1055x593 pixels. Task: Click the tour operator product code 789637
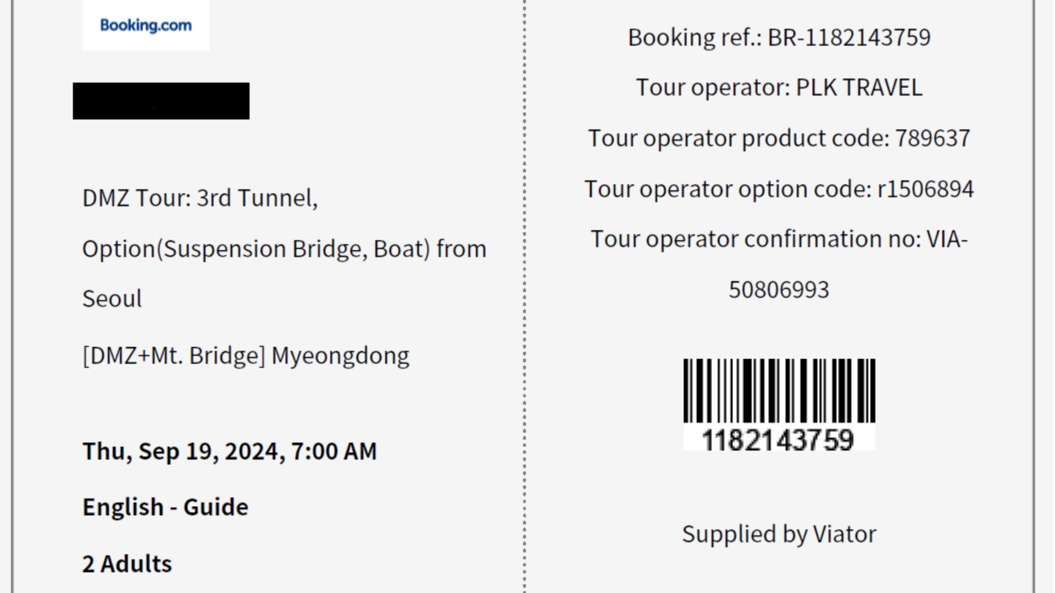tap(932, 138)
